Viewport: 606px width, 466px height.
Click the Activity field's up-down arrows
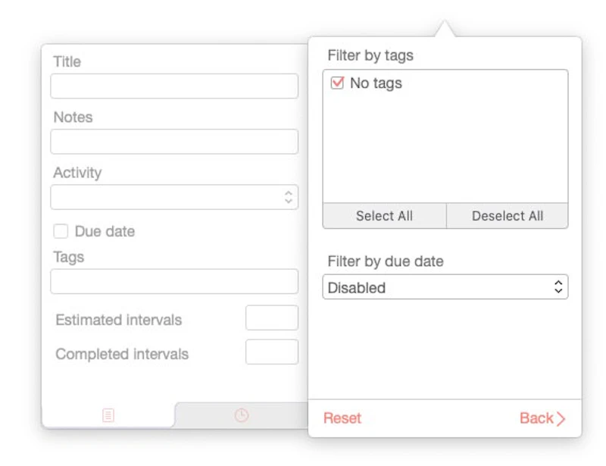pos(289,197)
